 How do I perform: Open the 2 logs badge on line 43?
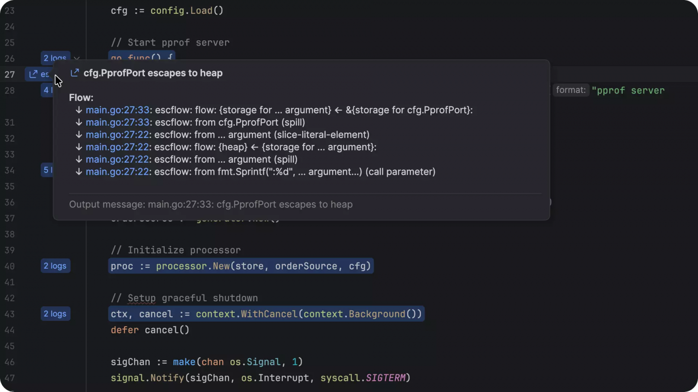pyautogui.click(x=55, y=314)
